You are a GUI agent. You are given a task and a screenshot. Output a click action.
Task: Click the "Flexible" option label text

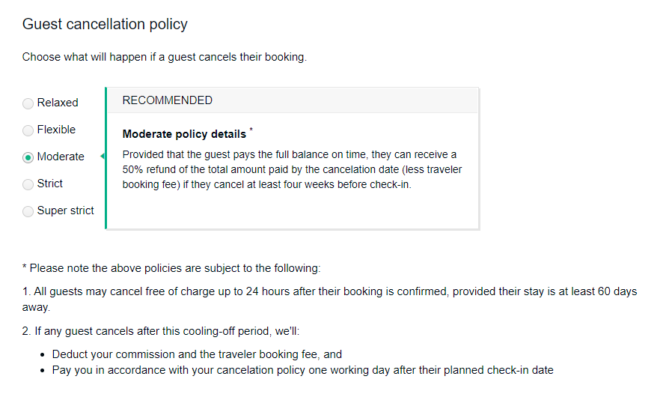[56, 130]
